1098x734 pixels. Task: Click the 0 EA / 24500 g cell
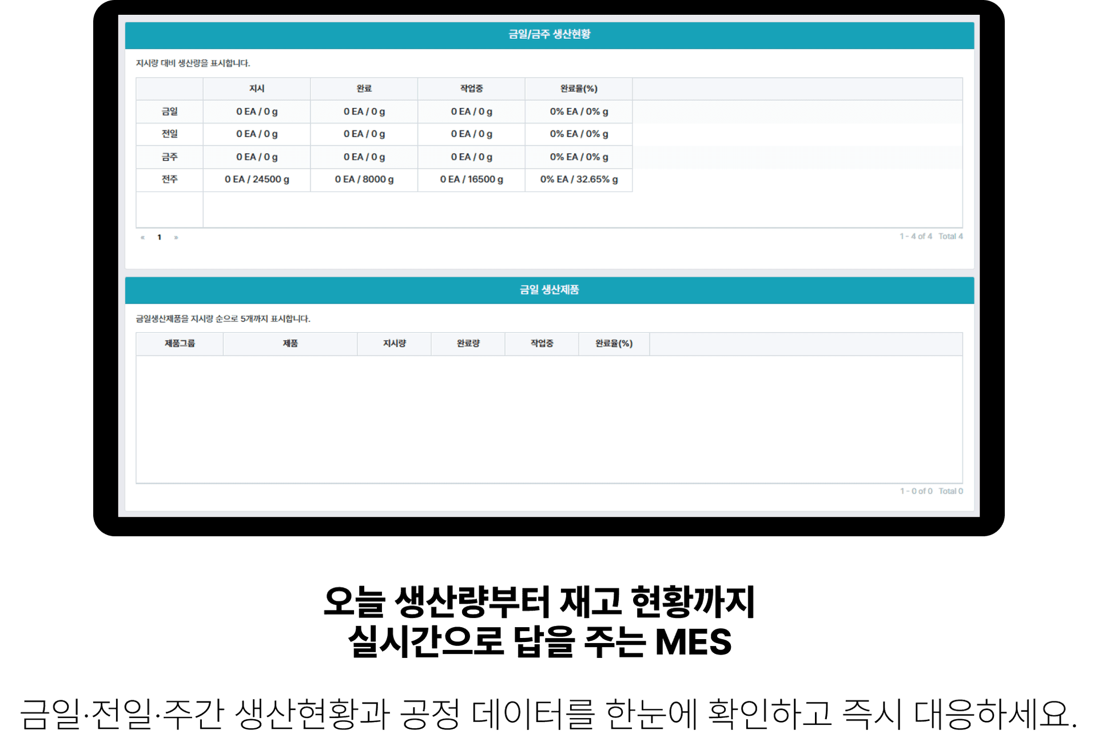coord(257,179)
